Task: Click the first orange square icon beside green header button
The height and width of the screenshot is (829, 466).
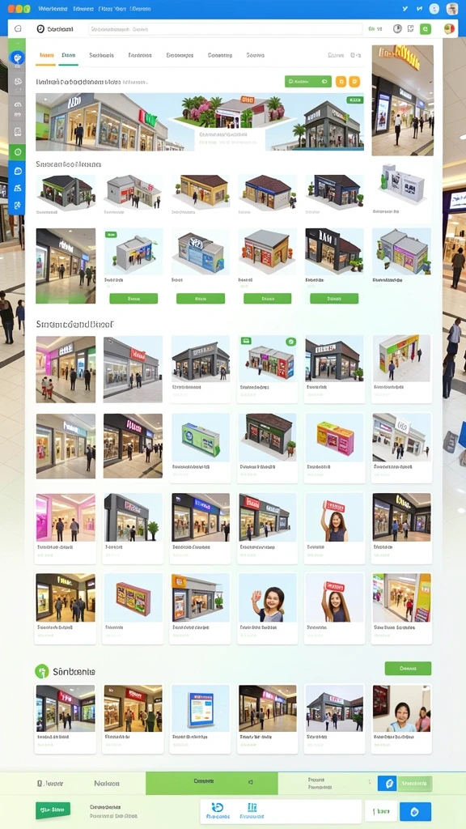Action: [341, 82]
